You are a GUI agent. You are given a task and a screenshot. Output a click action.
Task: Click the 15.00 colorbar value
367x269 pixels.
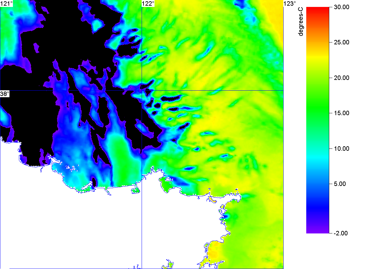342,113
